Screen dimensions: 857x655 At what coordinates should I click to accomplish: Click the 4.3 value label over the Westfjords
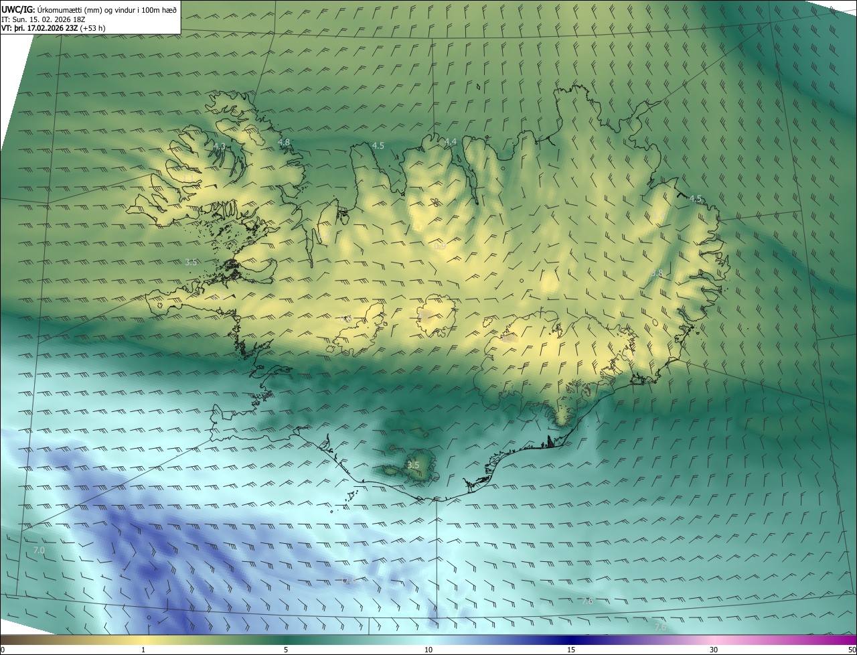coord(220,146)
